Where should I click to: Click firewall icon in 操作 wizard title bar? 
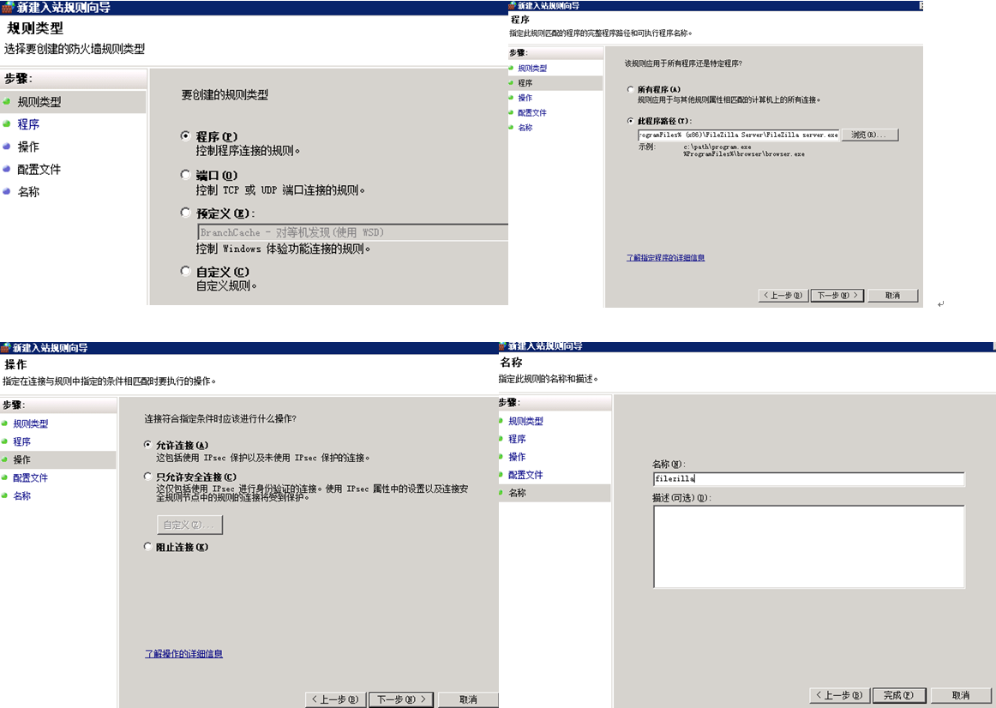tap(6, 348)
